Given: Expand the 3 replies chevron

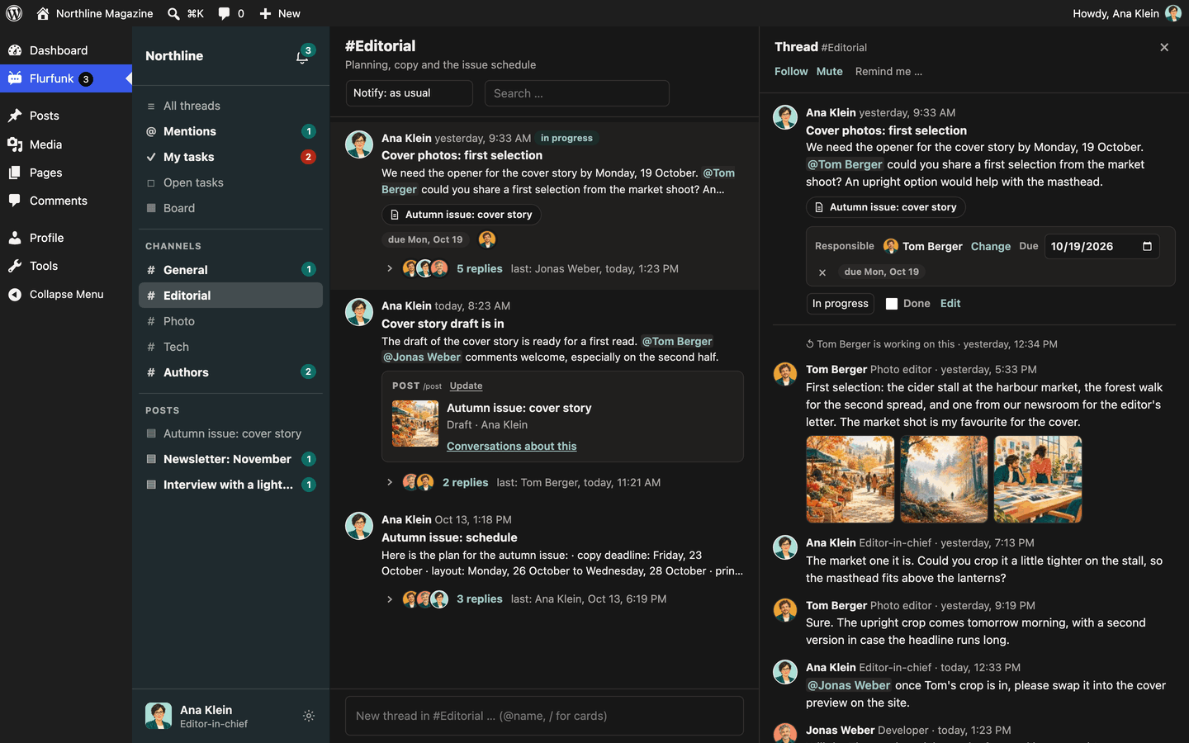Looking at the screenshot, I should [x=390, y=599].
